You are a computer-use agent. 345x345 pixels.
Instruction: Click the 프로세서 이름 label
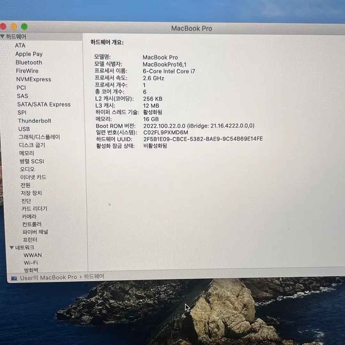[111, 71]
